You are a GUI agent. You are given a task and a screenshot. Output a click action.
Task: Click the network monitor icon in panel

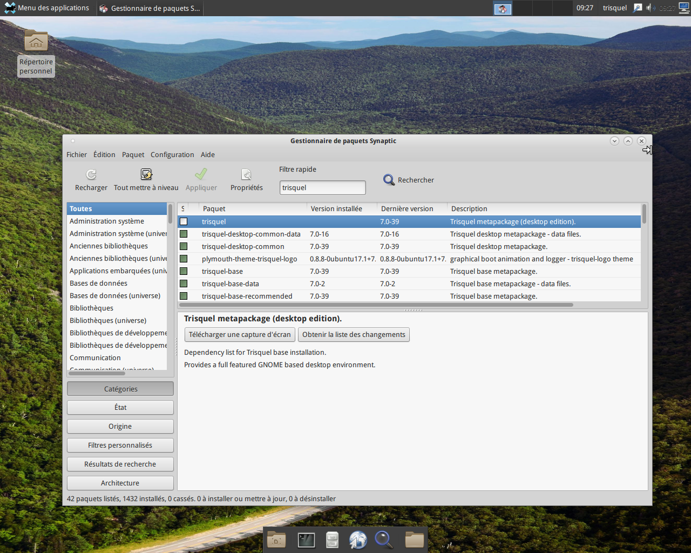684,8
